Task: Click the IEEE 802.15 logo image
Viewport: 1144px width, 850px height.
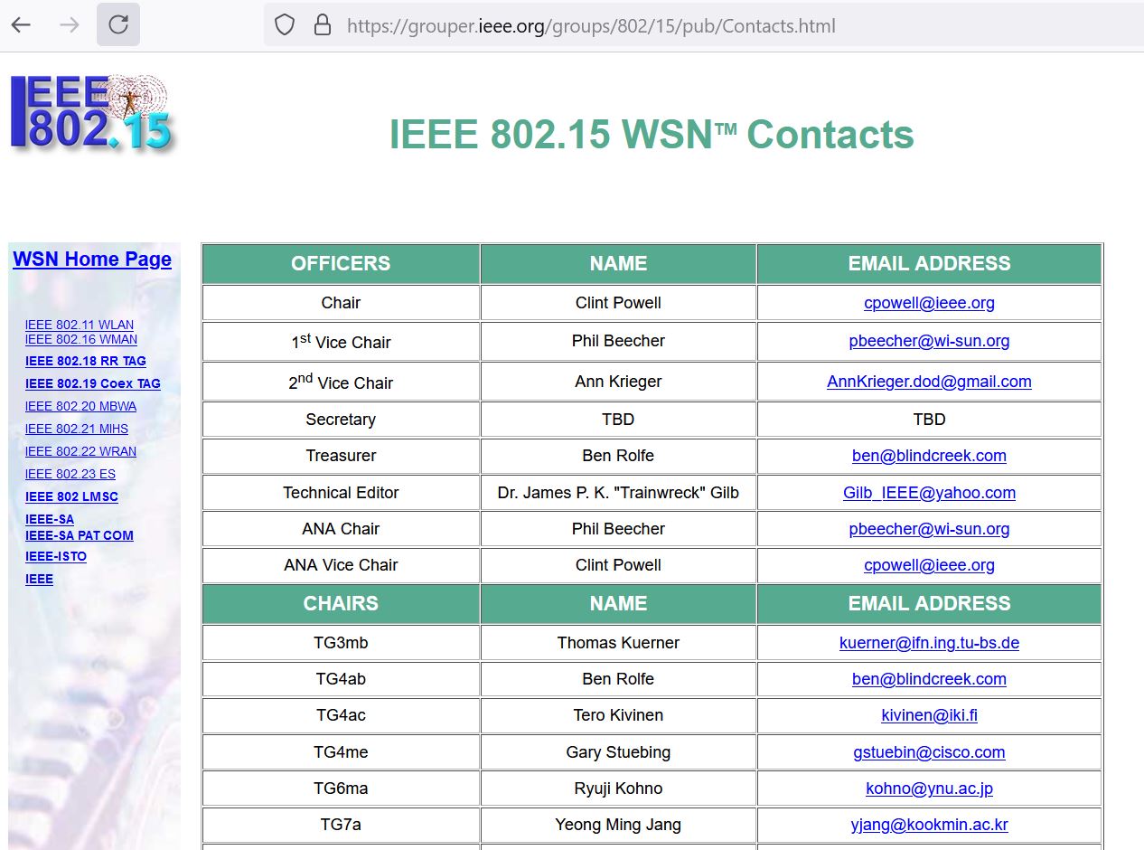Action: click(91, 113)
